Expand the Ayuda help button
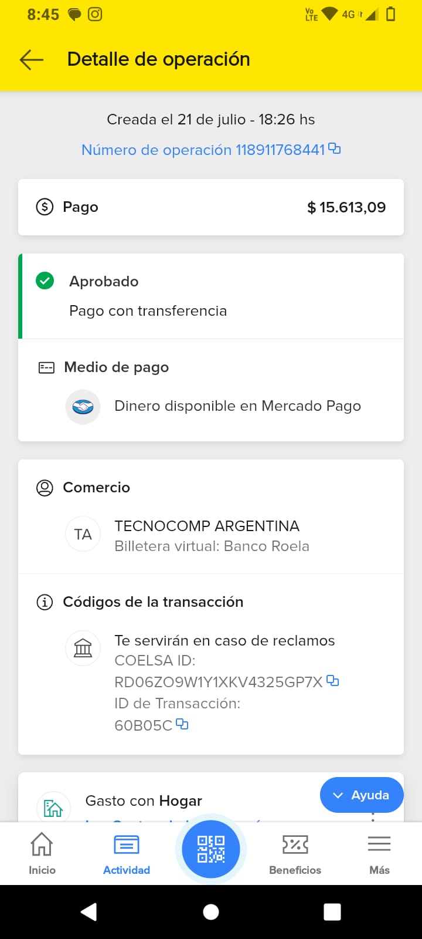422x939 pixels. coord(362,795)
